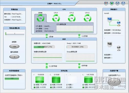Click the uptime 55d1h28m0s text
This screenshot has height=93, width=129.
pos(45,31)
